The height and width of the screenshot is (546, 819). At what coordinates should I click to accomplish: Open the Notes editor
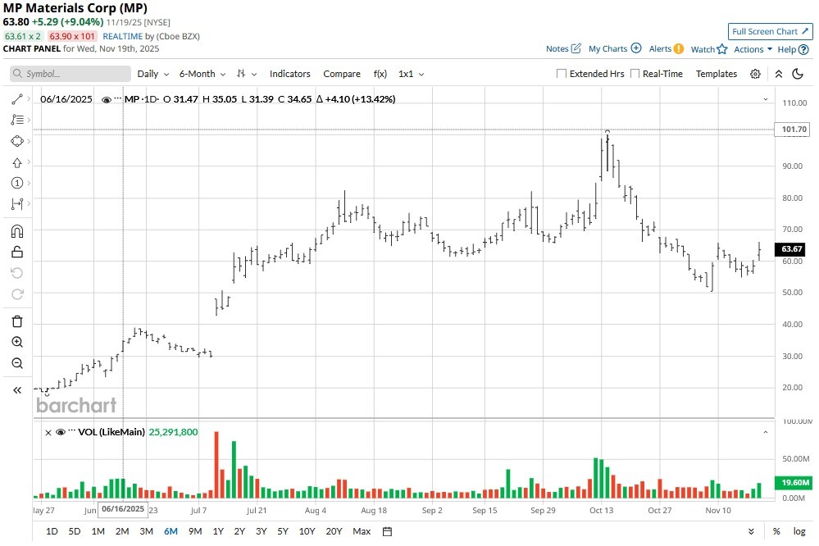pos(563,48)
